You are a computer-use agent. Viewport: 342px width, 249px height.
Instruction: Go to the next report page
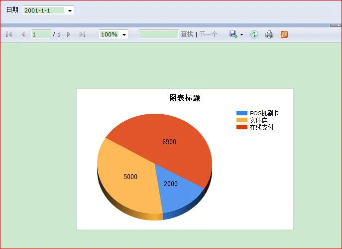pos(69,34)
